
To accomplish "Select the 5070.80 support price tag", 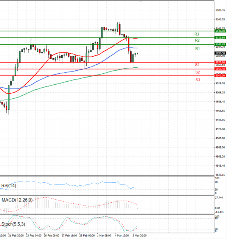I will (220, 62).
